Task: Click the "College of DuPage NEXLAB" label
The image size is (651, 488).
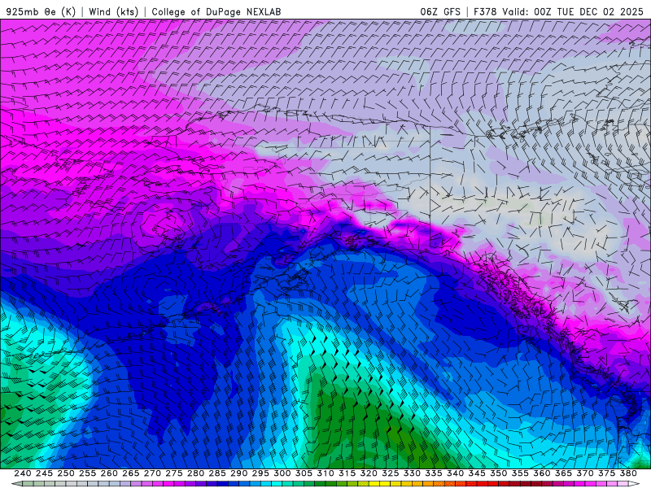Action: coord(216,11)
